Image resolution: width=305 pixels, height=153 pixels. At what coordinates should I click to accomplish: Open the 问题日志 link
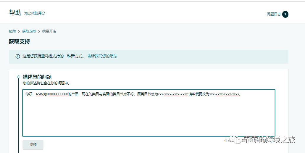(274, 14)
